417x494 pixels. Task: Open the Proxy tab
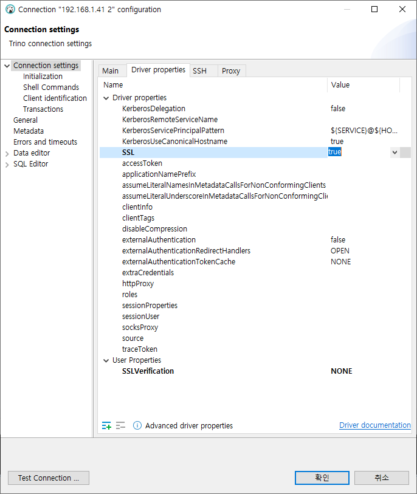(x=232, y=71)
